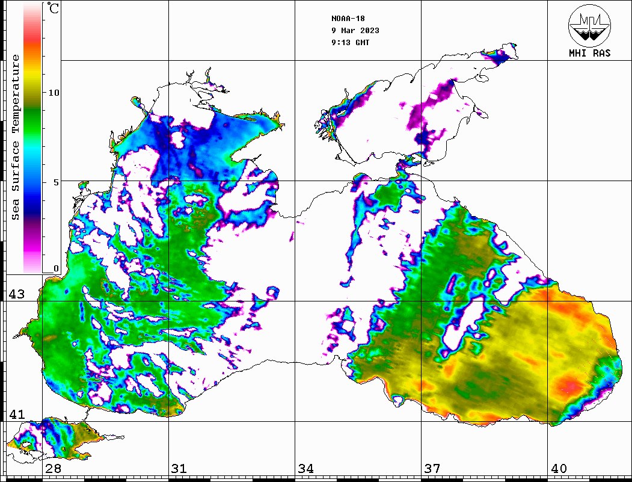632x482 pixels.
Task: Click the '0' tick on color scale
Action: coord(56,268)
